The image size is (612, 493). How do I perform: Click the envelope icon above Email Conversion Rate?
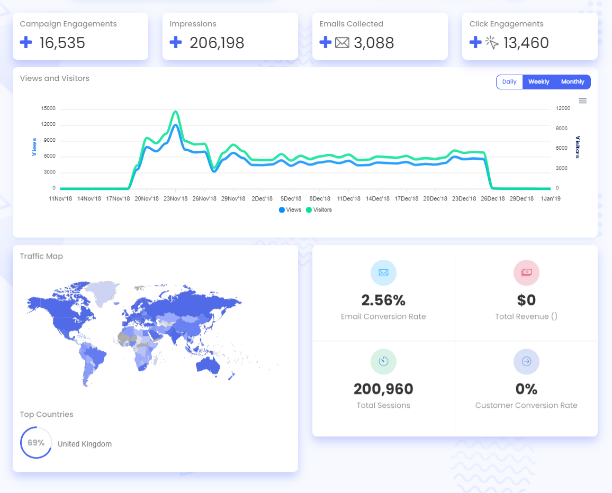(x=383, y=273)
